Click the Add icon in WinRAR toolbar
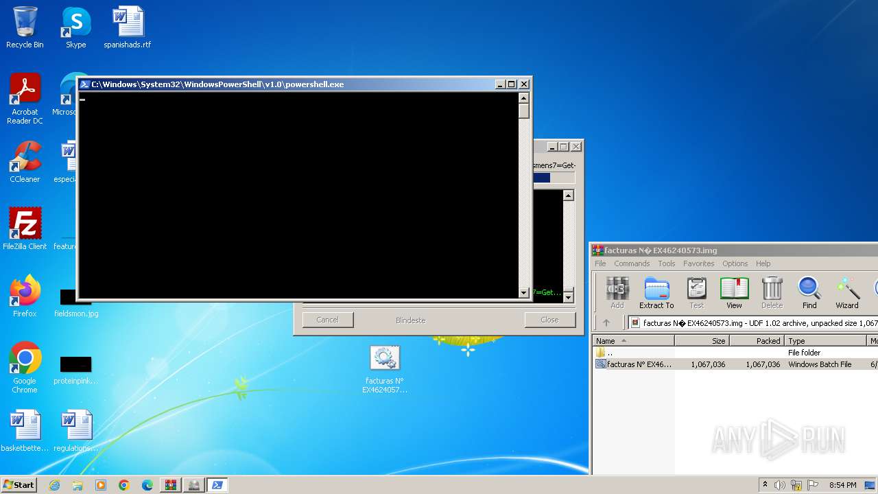878x494 pixels. click(x=617, y=293)
